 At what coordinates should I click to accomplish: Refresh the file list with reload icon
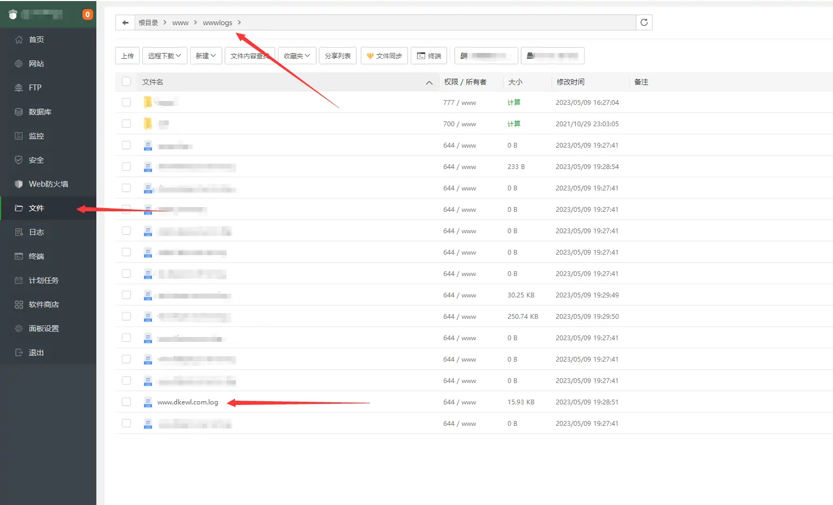(x=644, y=22)
